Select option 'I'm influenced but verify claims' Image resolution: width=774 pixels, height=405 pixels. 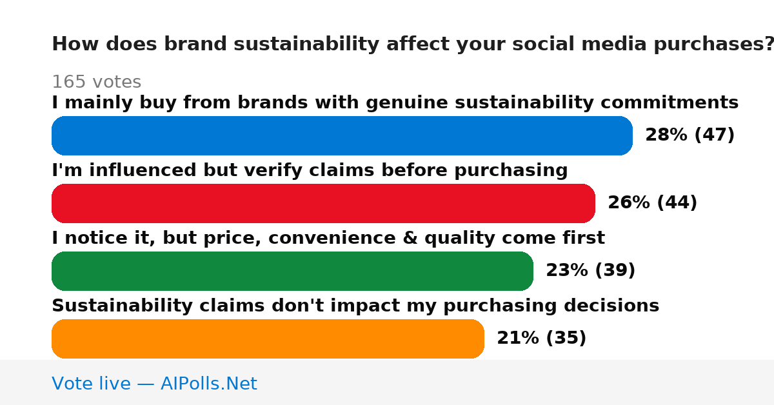coord(310,170)
